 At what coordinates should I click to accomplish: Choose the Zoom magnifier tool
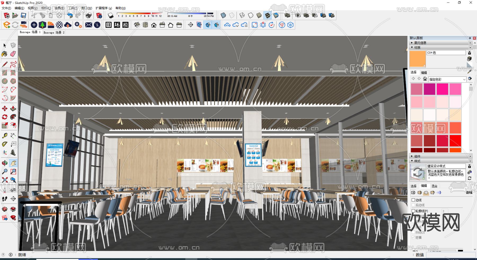(x=5, y=172)
